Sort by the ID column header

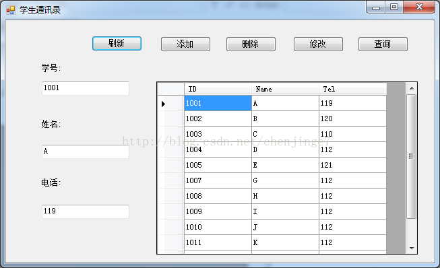(218, 89)
